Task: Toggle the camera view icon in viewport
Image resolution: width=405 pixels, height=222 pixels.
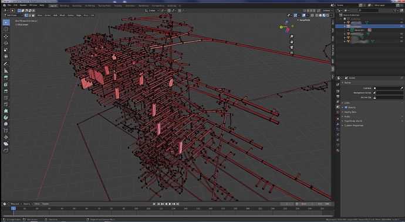Action: tap(292, 47)
